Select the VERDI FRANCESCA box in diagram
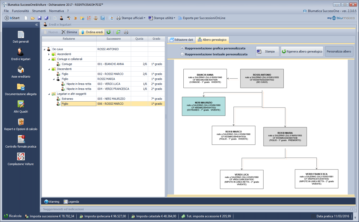The height and width of the screenshot is (222, 359). 316,179
